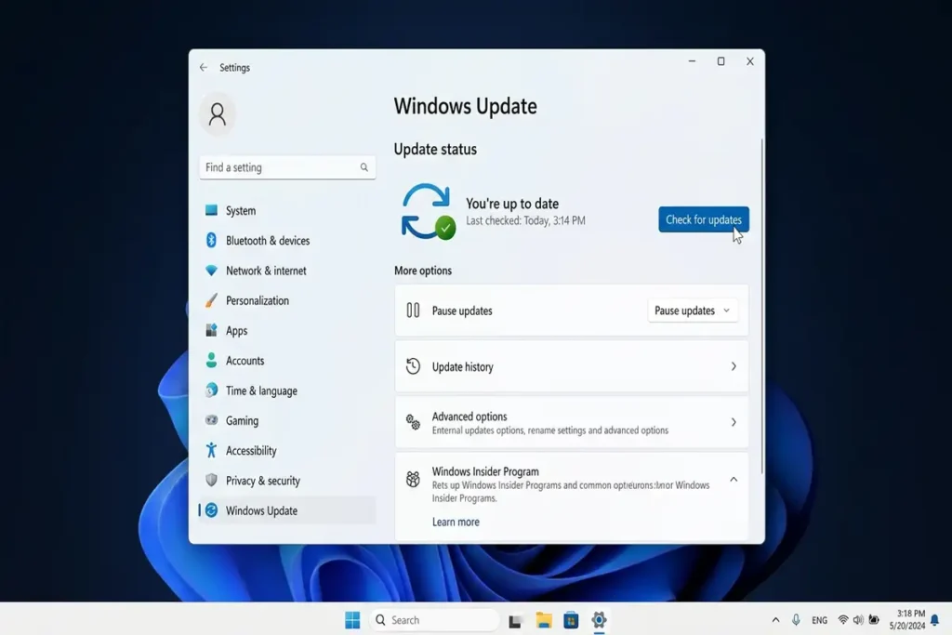The width and height of the screenshot is (952, 635).
Task: Select Accessibility in the sidebar
Action: coord(287,450)
